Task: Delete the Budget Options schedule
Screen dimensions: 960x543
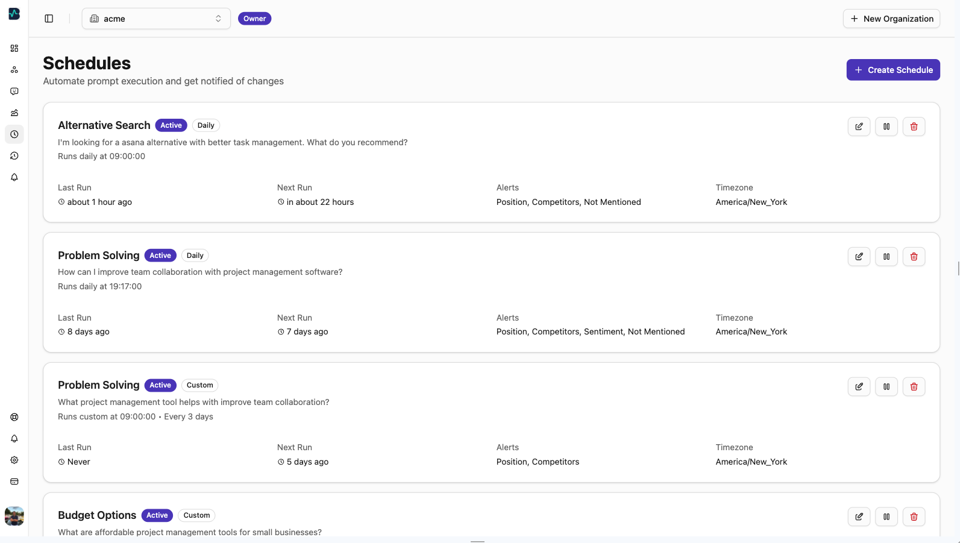Action: point(914,516)
